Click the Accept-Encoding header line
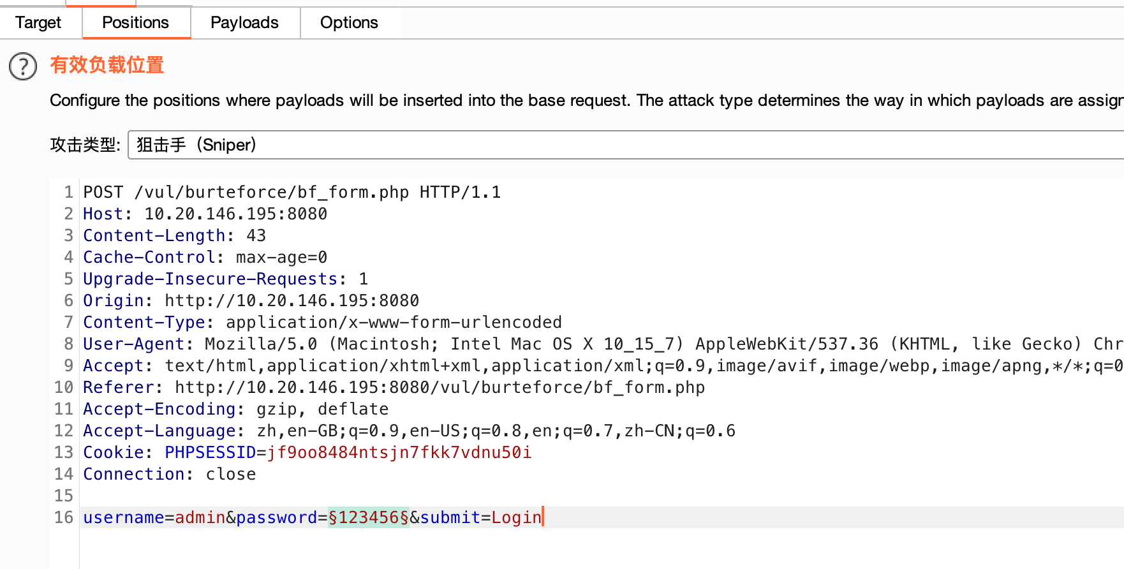 point(235,409)
